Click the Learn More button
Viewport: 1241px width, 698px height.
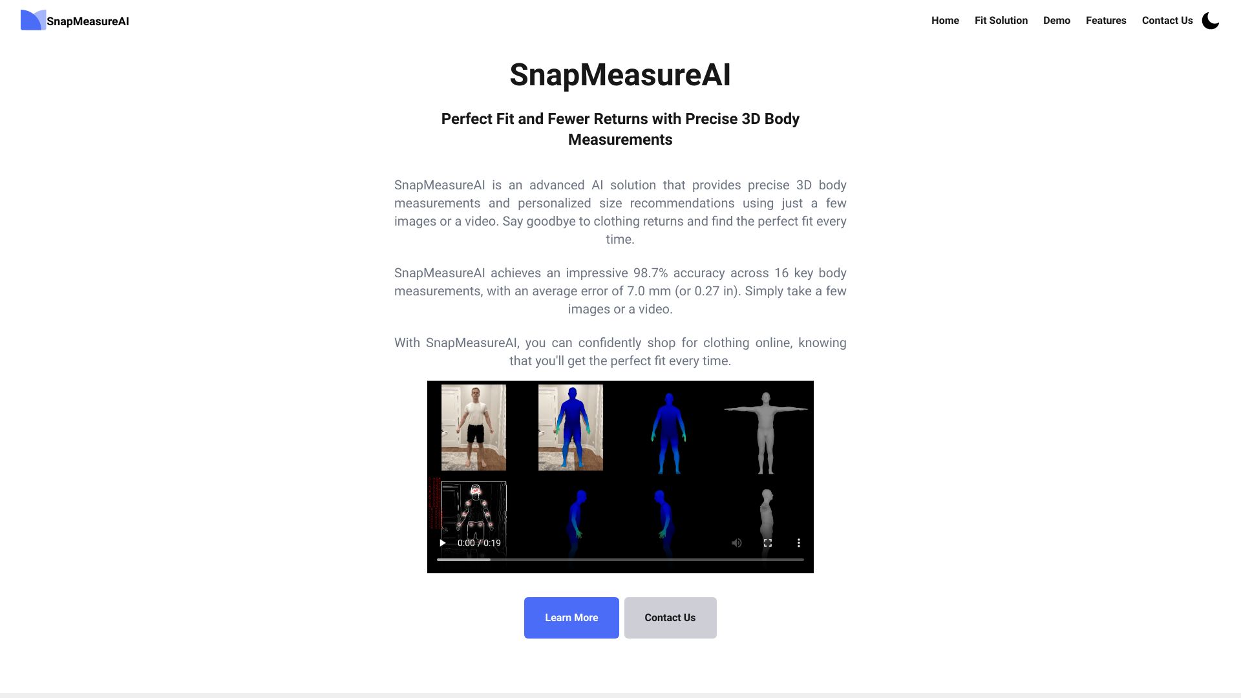tap(571, 617)
